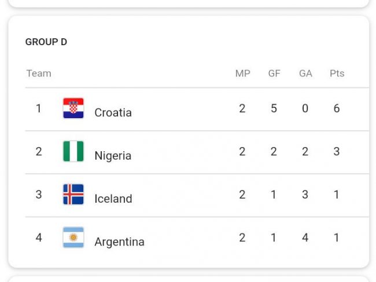376x282 pixels.
Task: Click Nigeria's 3 points value
Action: (337, 152)
